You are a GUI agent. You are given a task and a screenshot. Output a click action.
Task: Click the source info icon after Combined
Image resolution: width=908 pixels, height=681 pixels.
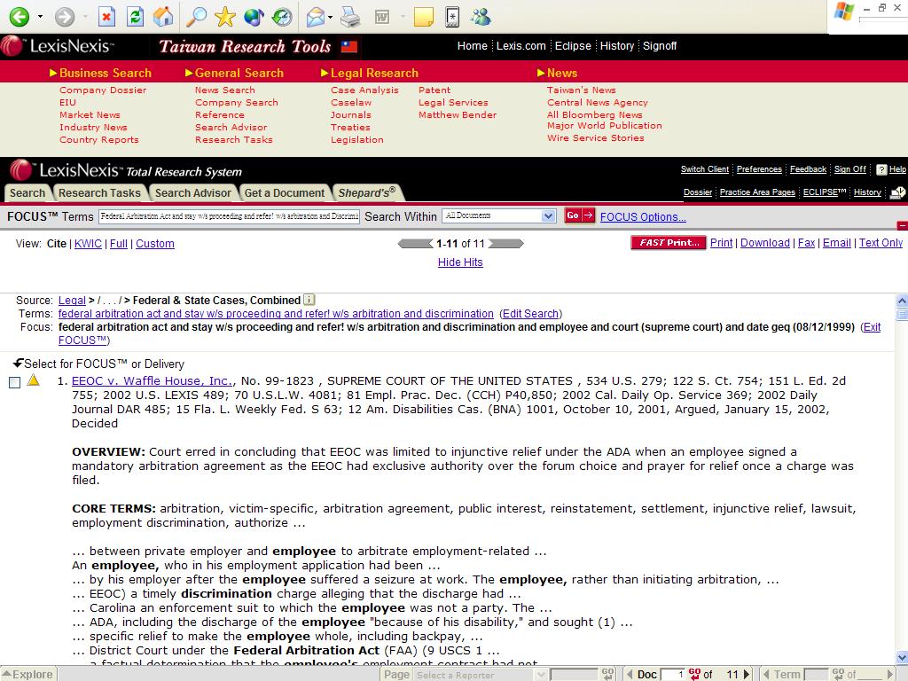pos(309,300)
